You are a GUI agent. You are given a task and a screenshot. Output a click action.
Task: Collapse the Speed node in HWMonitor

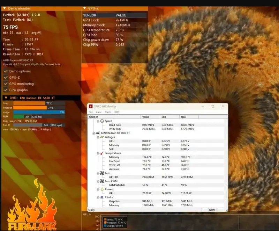tap(98, 121)
